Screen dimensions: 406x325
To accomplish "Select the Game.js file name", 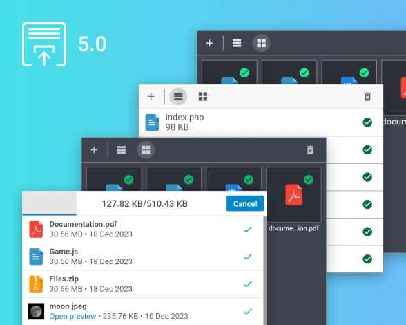I will 64,252.
